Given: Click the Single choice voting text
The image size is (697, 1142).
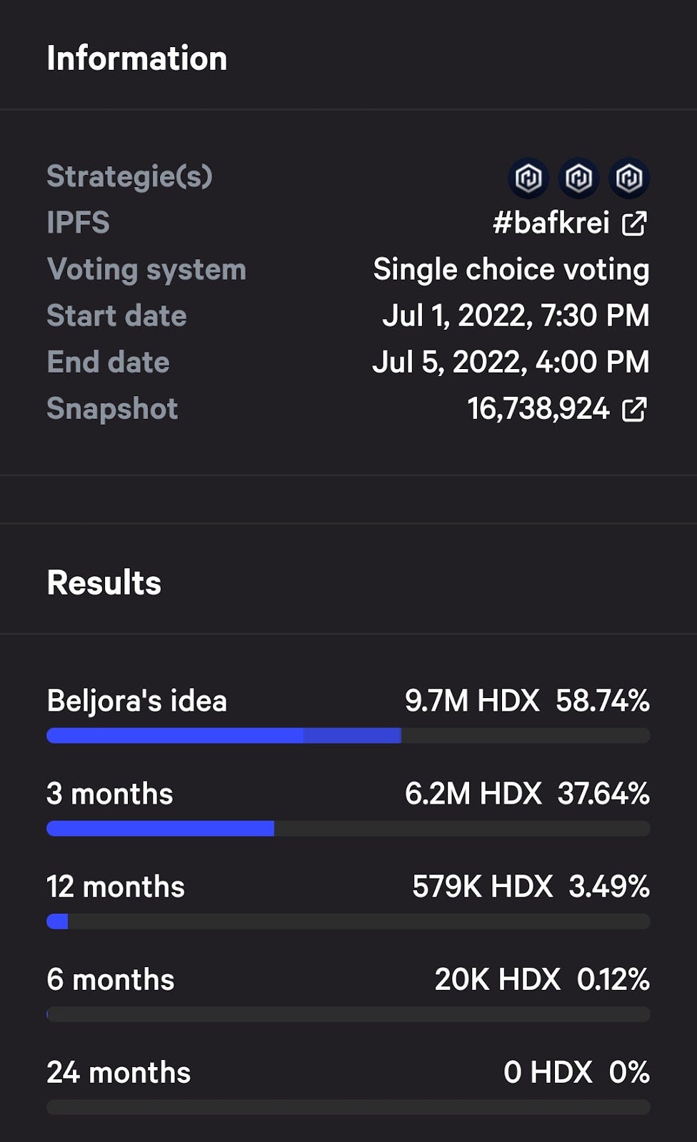Looking at the screenshot, I should pos(511,270).
